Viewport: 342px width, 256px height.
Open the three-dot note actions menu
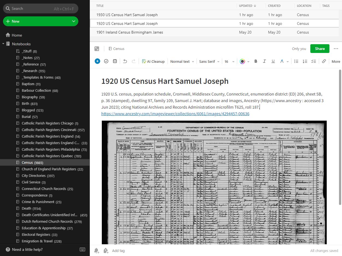coord(336,49)
